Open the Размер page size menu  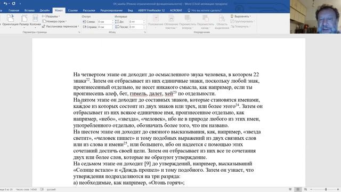pos(24,21)
